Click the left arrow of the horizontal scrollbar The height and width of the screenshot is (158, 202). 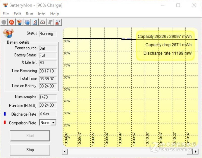coord(65,151)
